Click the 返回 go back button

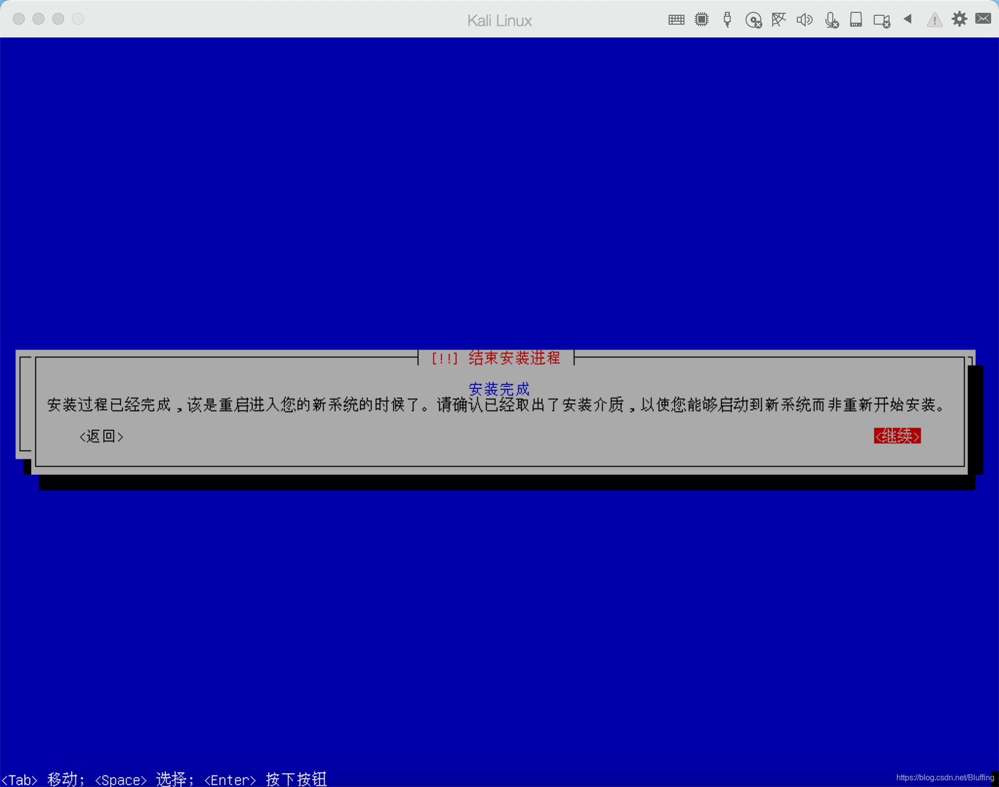point(102,436)
